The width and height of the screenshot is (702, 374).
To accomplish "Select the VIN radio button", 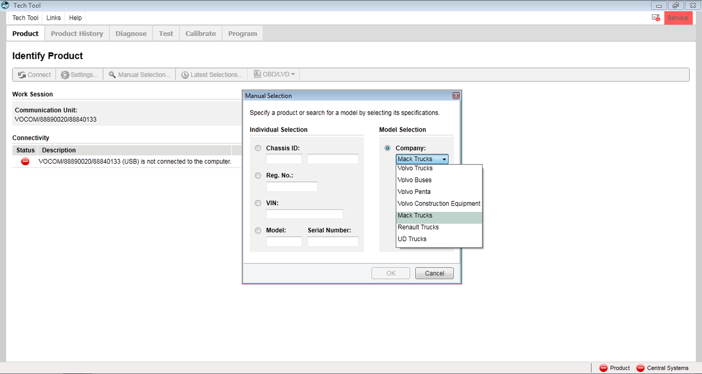I will pos(258,203).
